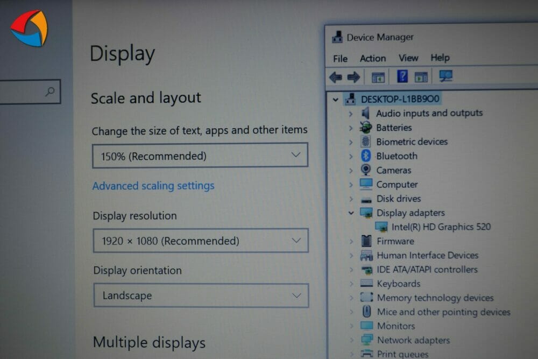
Task: Click the Keyboards icon
Action: tap(366, 284)
